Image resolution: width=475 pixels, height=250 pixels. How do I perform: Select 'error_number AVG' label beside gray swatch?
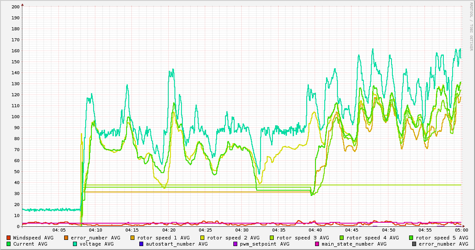443,244
